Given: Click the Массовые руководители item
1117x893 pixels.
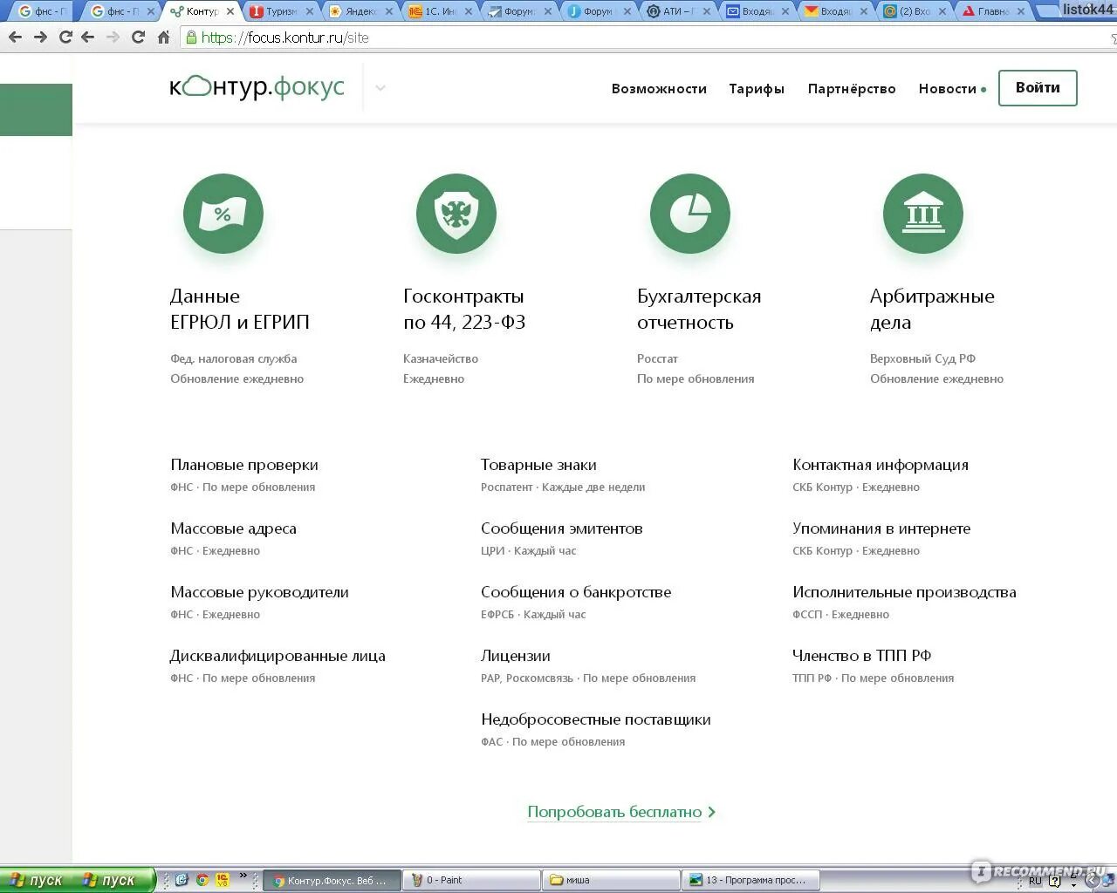Looking at the screenshot, I should 259,592.
